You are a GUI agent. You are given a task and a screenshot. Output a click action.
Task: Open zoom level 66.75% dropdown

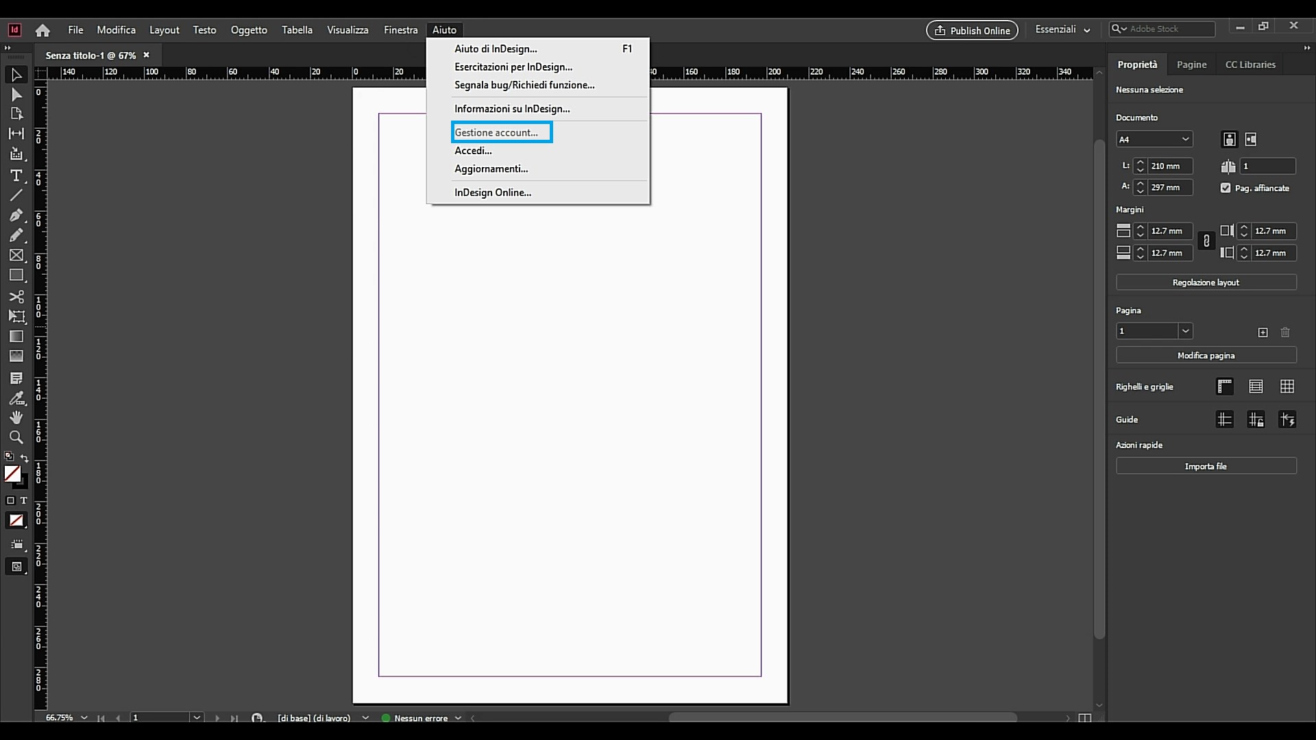(x=84, y=717)
